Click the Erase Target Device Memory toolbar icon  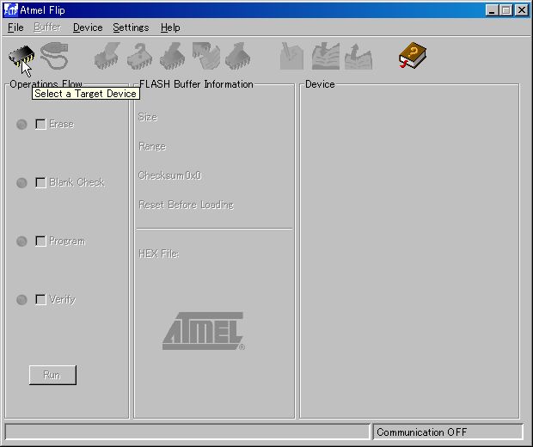[x=107, y=56]
